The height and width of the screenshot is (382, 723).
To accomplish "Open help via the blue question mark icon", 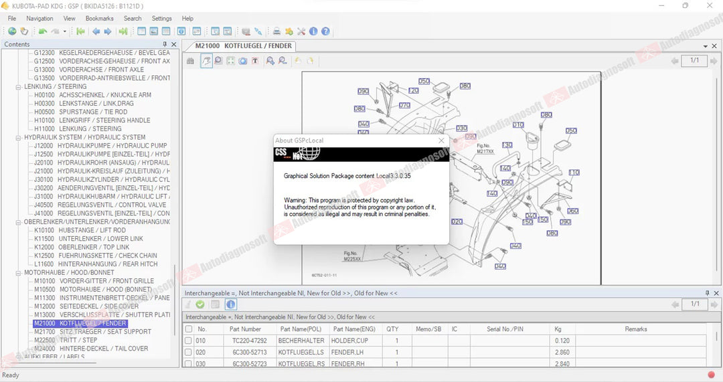I will pos(325,31).
